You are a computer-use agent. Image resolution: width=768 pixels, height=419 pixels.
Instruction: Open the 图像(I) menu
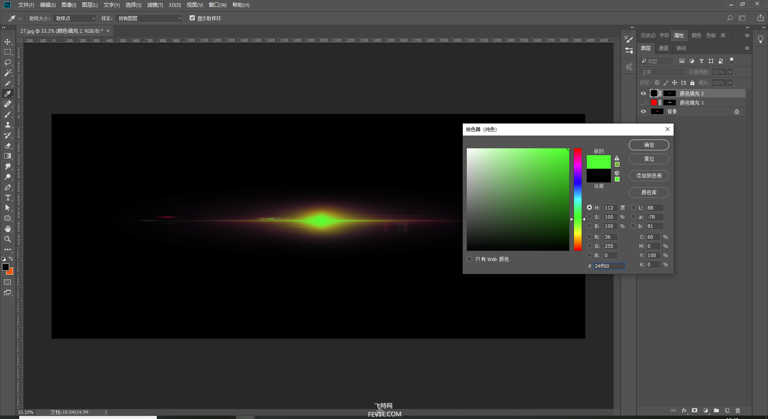pos(69,5)
